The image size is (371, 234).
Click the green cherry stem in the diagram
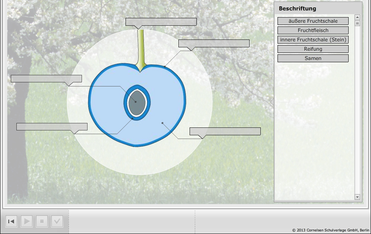(141, 48)
